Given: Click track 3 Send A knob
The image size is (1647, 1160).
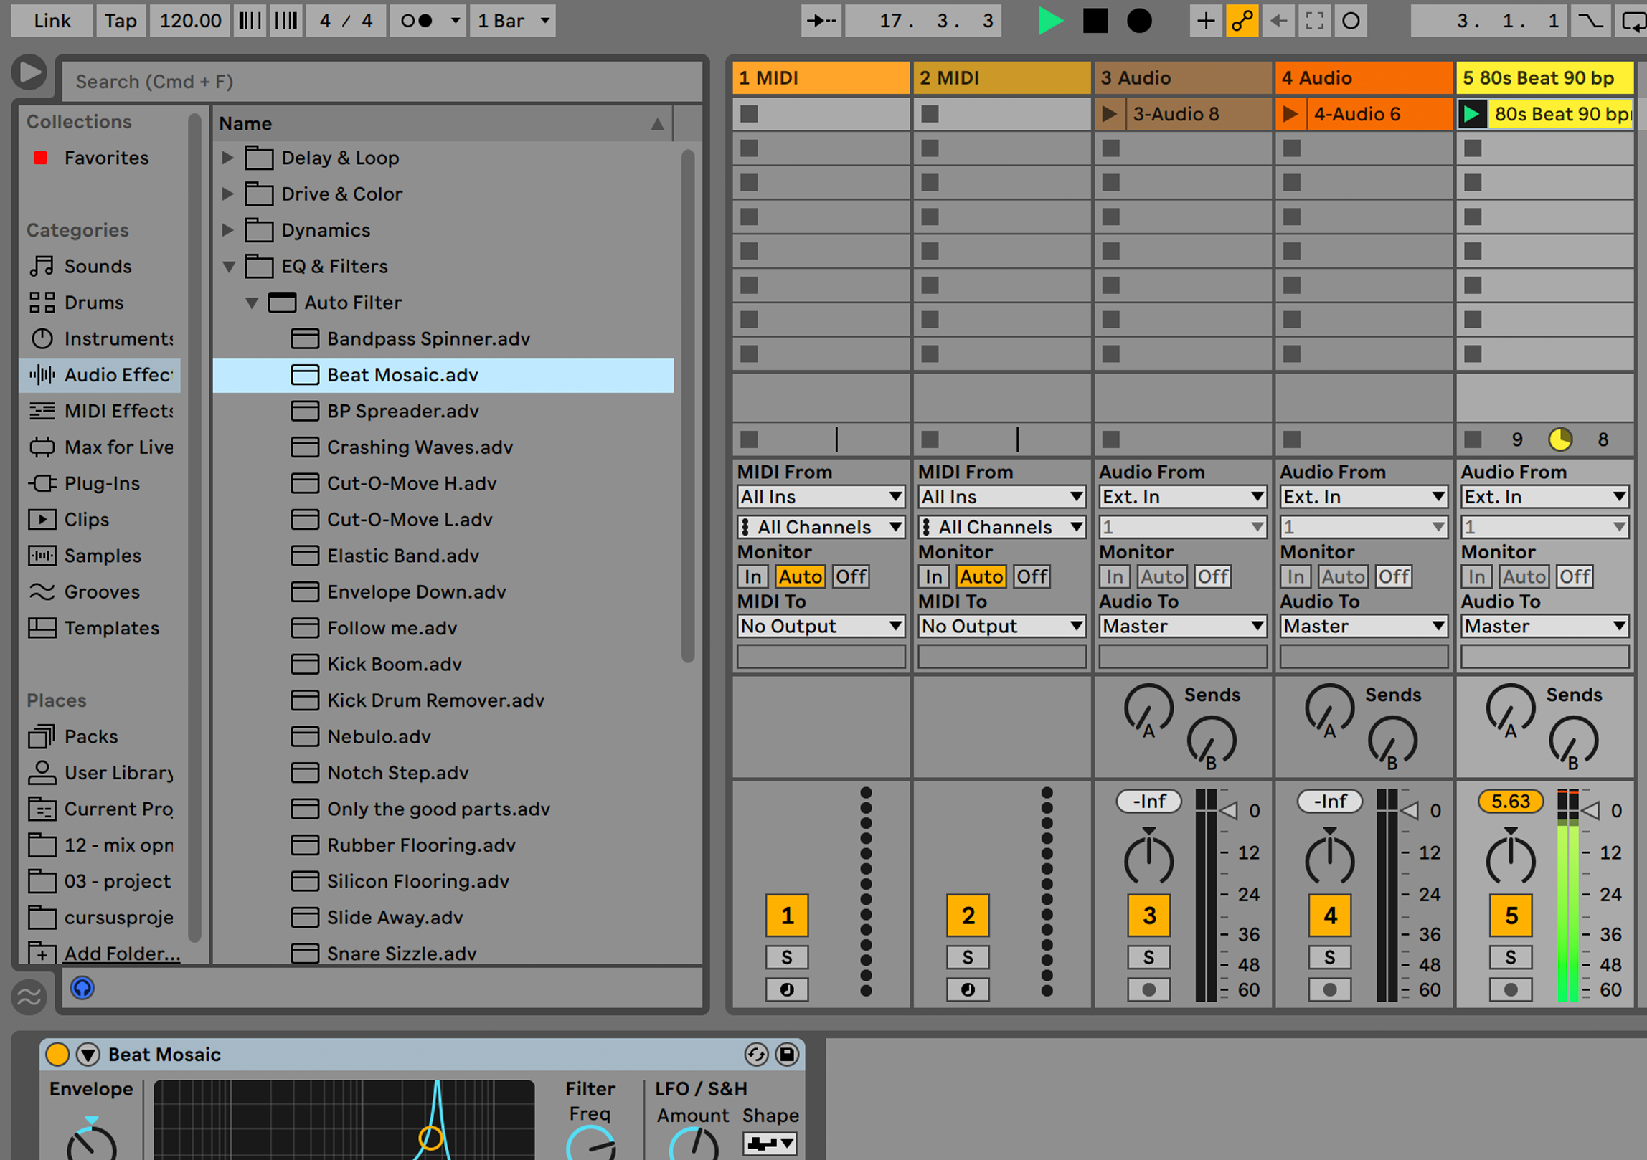Looking at the screenshot, I should [x=1149, y=708].
